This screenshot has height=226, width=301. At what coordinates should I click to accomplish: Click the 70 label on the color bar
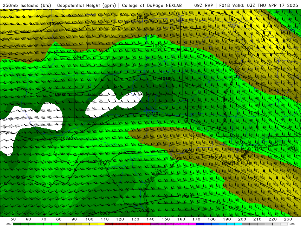pyautogui.click(x=44, y=219)
